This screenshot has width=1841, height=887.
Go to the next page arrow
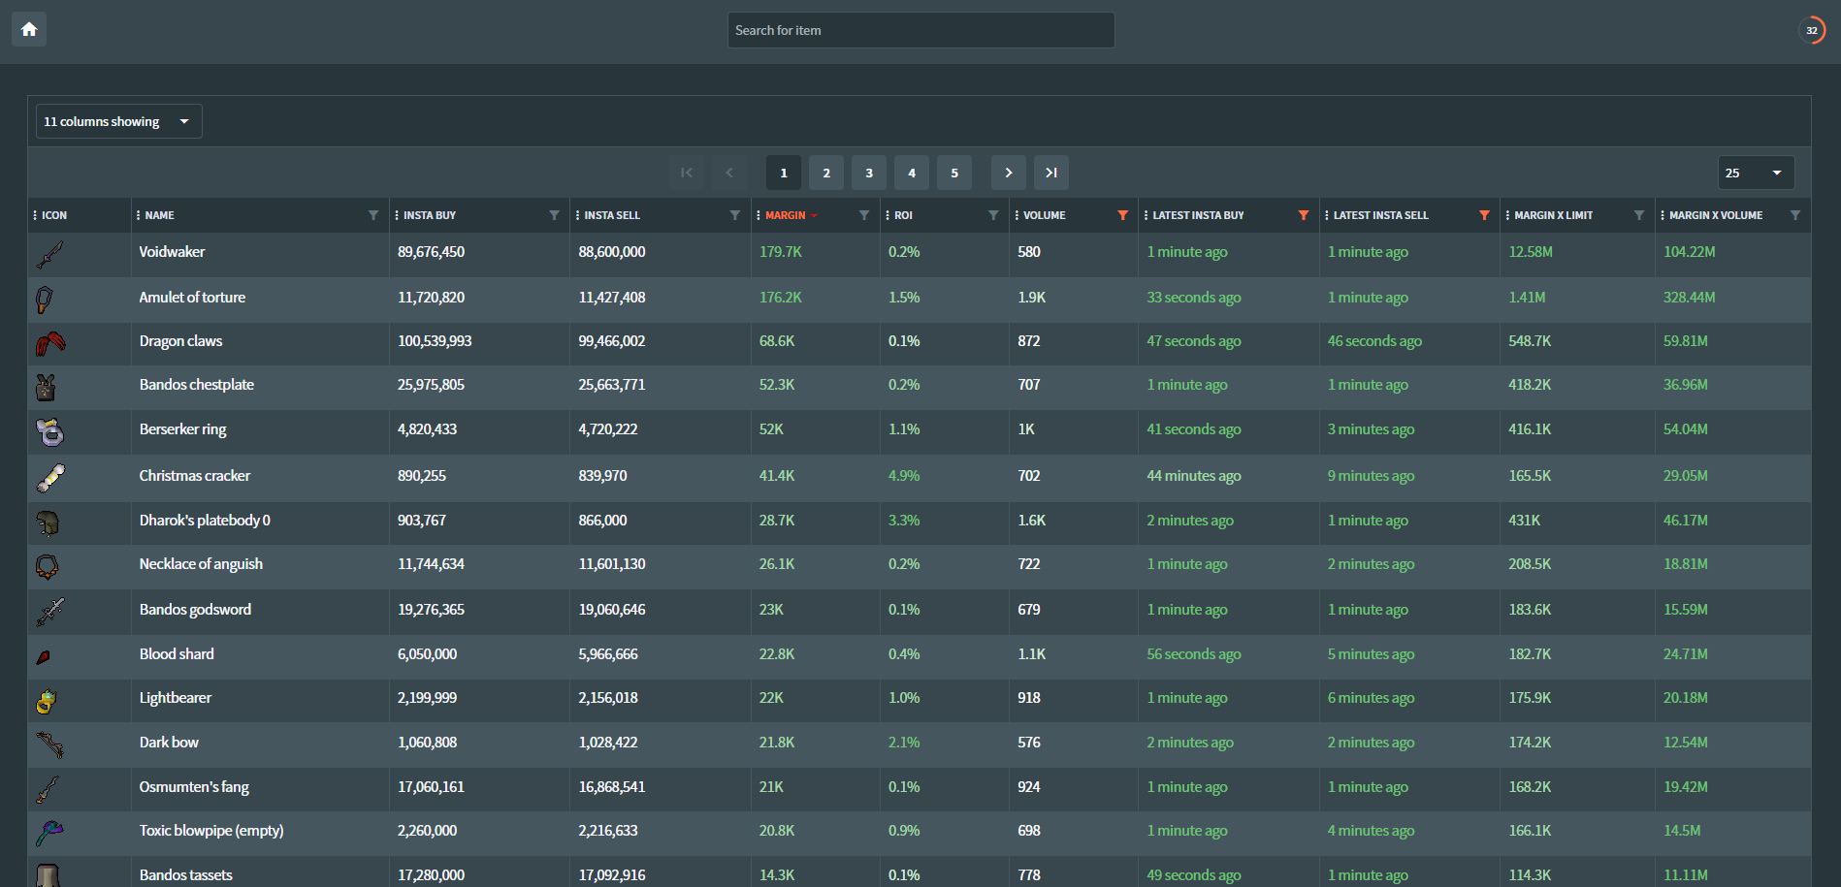pos(1009,173)
